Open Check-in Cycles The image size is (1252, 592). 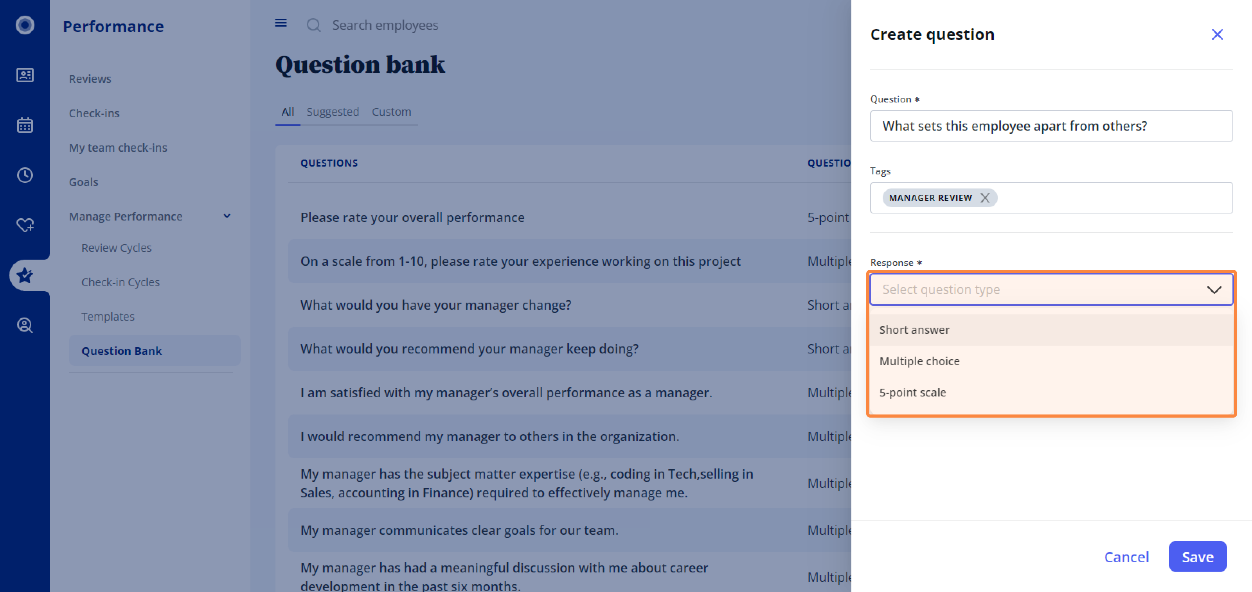click(x=120, y=282)
